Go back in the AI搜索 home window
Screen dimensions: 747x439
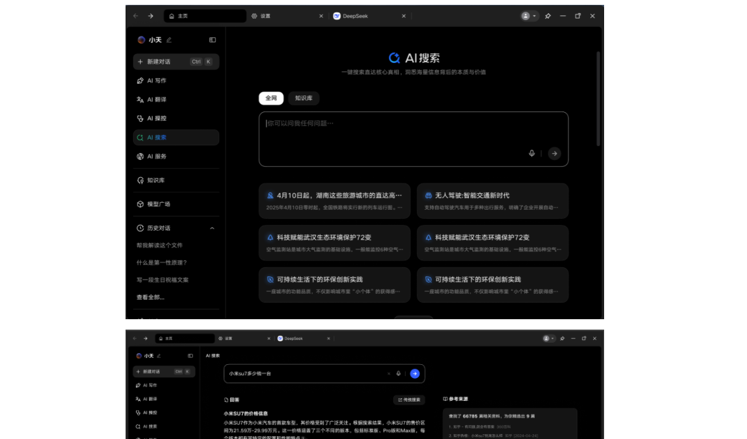(136, 16)
